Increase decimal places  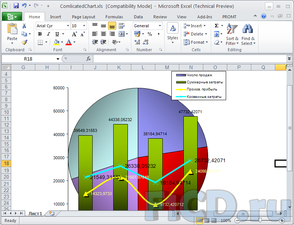coord(137,42)
